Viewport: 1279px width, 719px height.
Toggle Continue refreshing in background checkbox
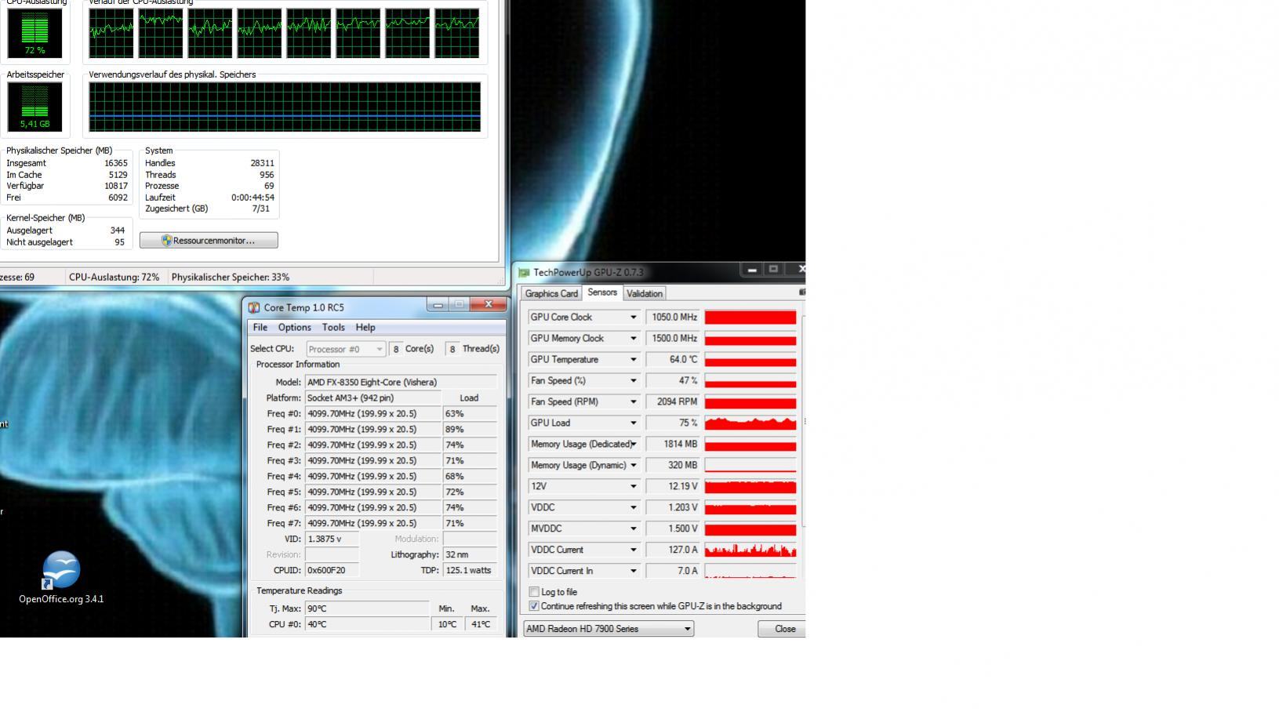click(x=534, y=606)
